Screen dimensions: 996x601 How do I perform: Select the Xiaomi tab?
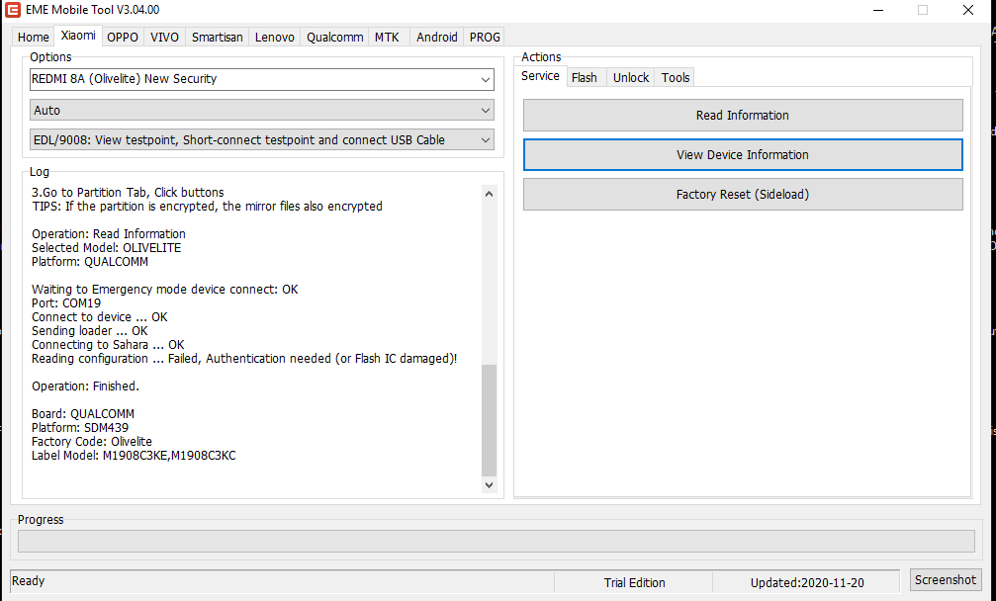[78, 36]
